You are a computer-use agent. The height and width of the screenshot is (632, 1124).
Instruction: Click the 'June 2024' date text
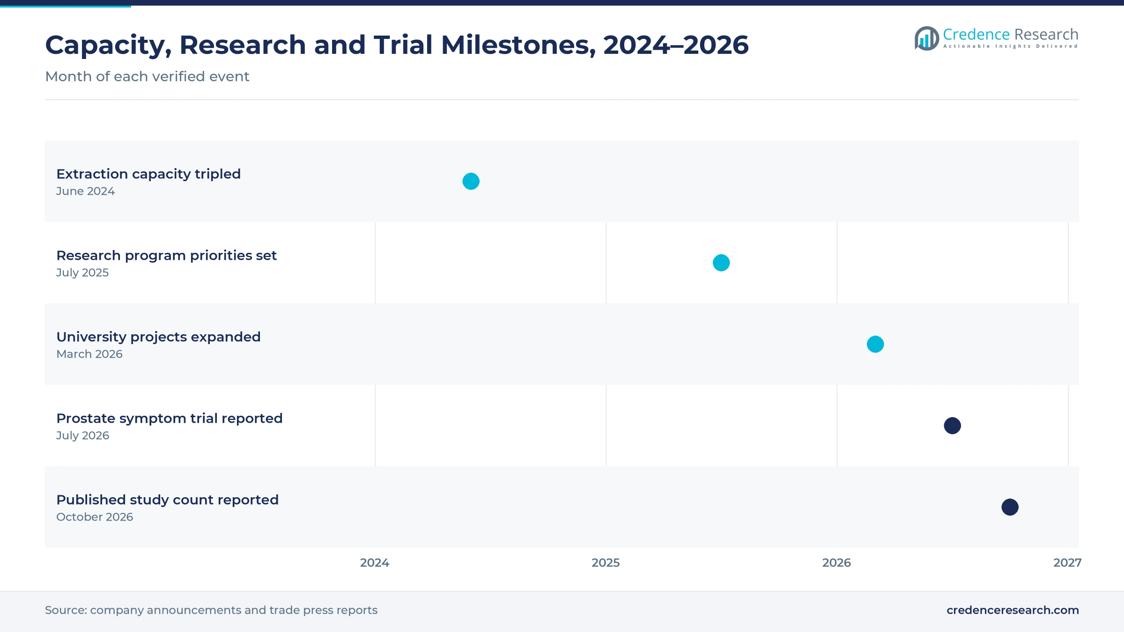click(85, 191)
